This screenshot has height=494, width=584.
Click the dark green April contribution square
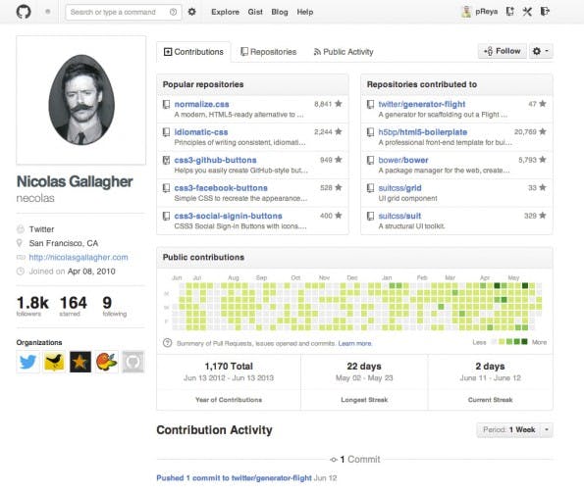[x=497, y=285]
